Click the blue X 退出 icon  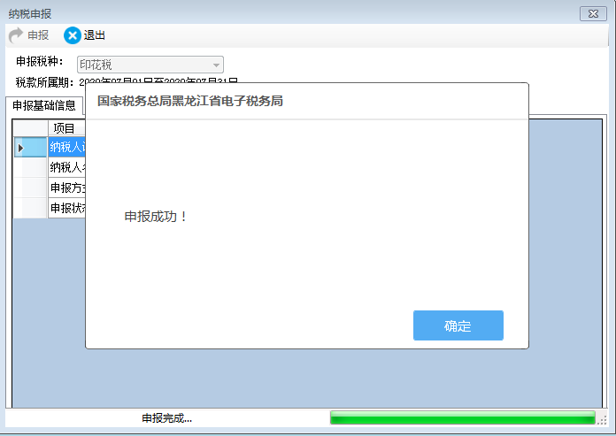(73, 35)
